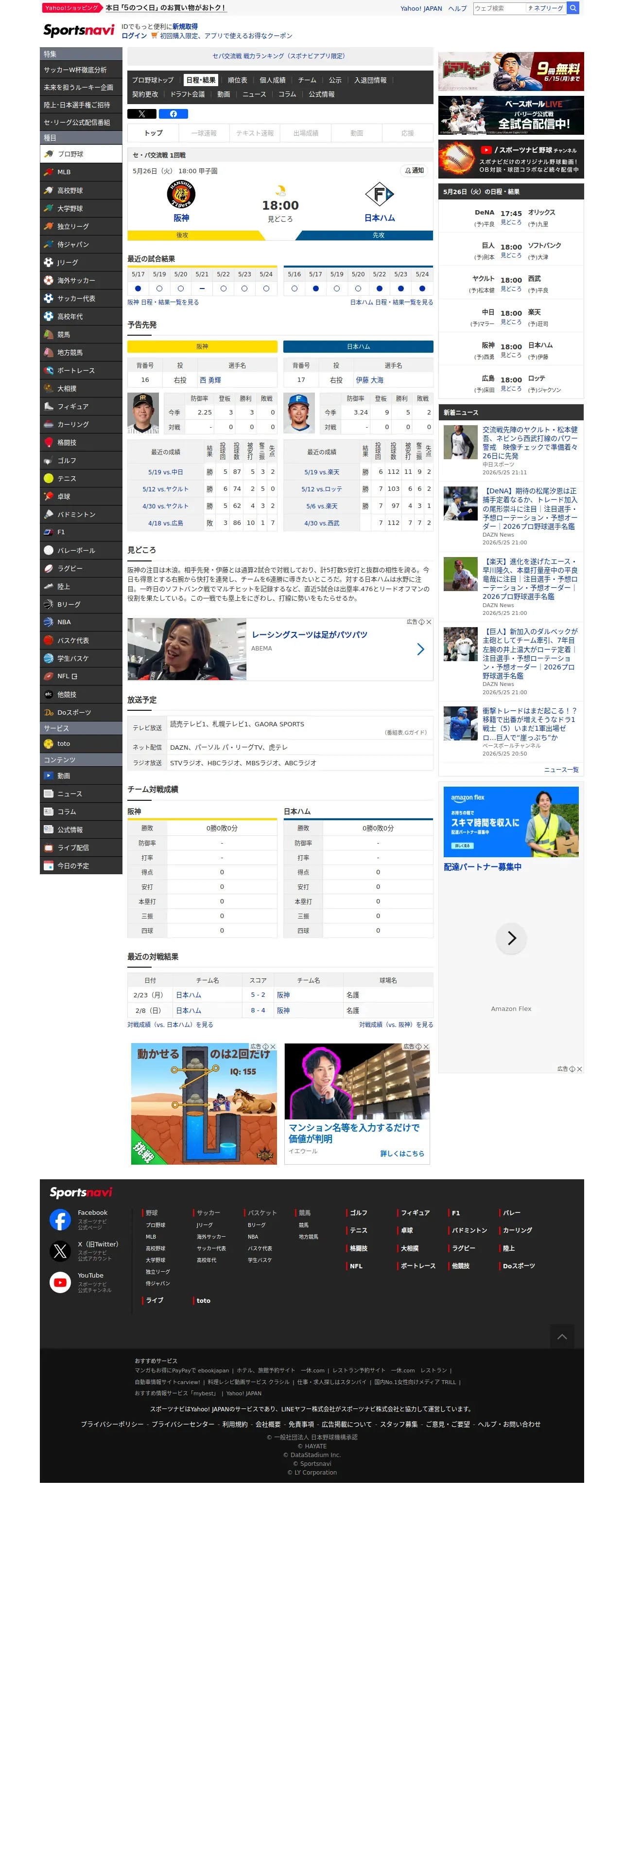This screenshot has height=1874, width=624.
Task: Select the 高校野球 icon in the sidebar
Action: (49, 191)
